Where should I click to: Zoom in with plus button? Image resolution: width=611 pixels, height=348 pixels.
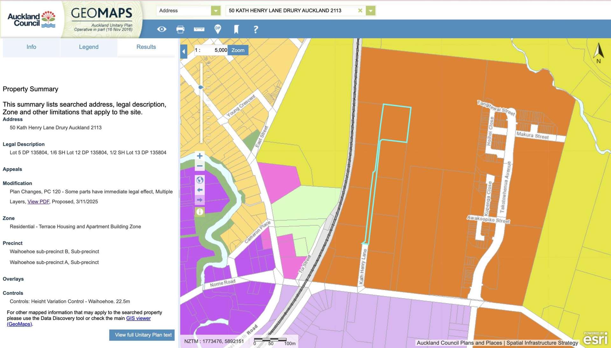(x=200, y=156)
